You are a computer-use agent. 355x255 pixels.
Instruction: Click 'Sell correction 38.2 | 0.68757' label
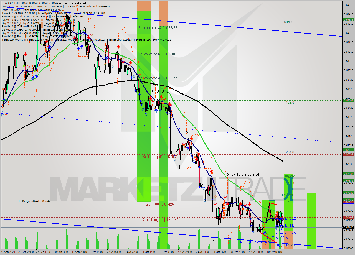tap(158, 78)
